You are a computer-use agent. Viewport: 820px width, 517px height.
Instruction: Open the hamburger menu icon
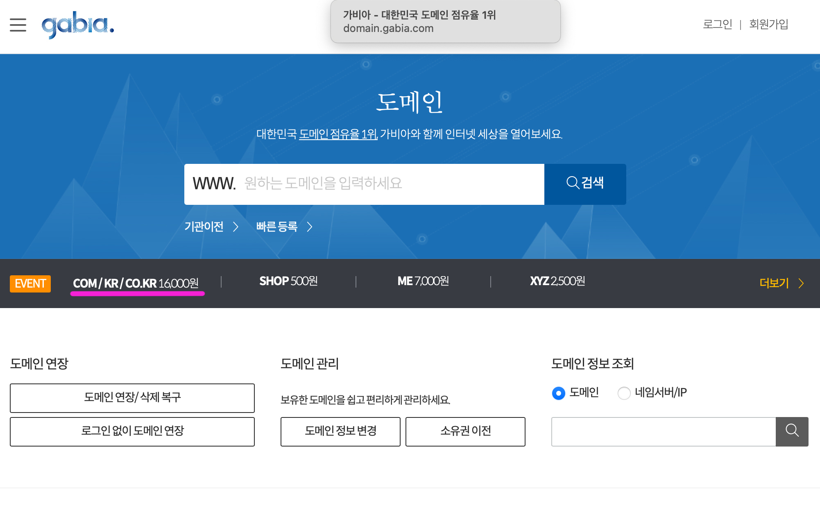pyautogui.click(x=18, y=25)
